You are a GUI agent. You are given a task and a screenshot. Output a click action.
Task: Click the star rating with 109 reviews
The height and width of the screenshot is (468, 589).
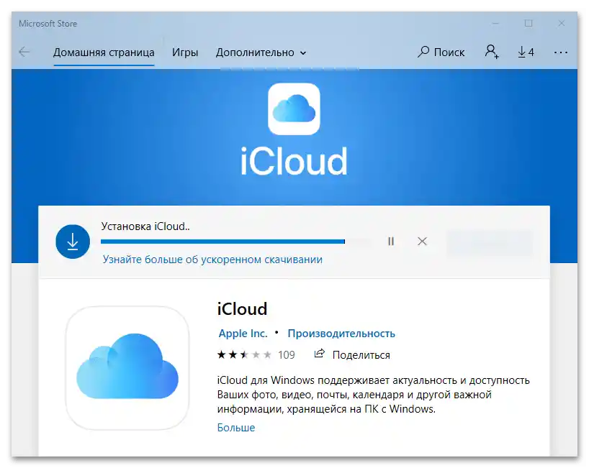coord(256,354)
